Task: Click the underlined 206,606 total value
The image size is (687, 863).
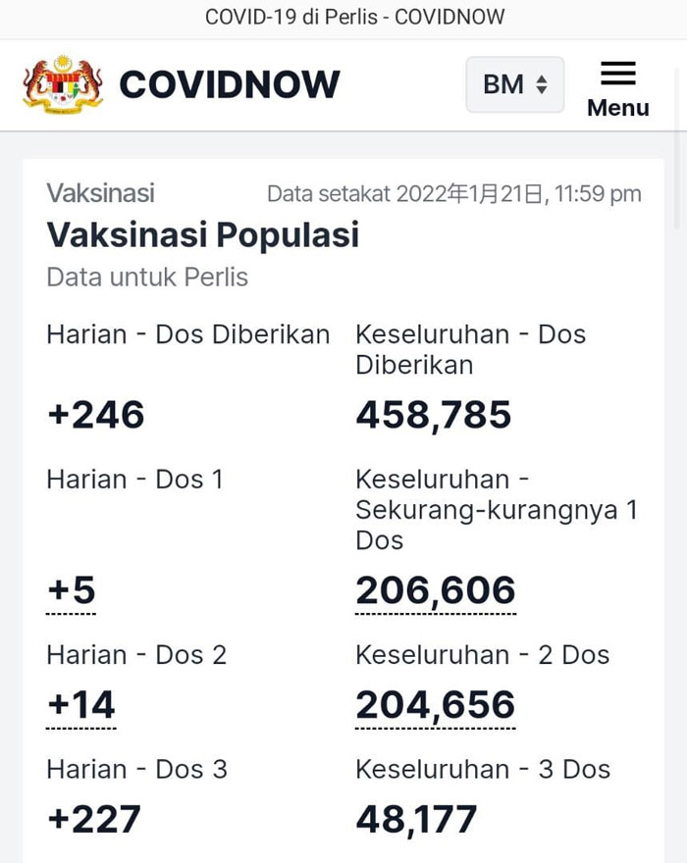Action: coord(435,590)
